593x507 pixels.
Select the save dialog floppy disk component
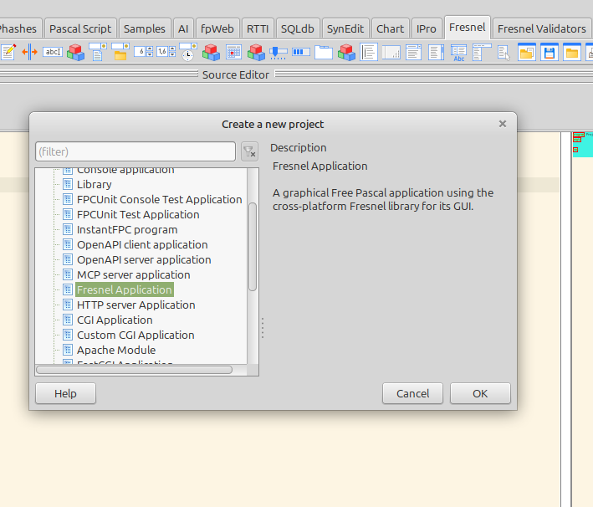[x=550, y=52]
